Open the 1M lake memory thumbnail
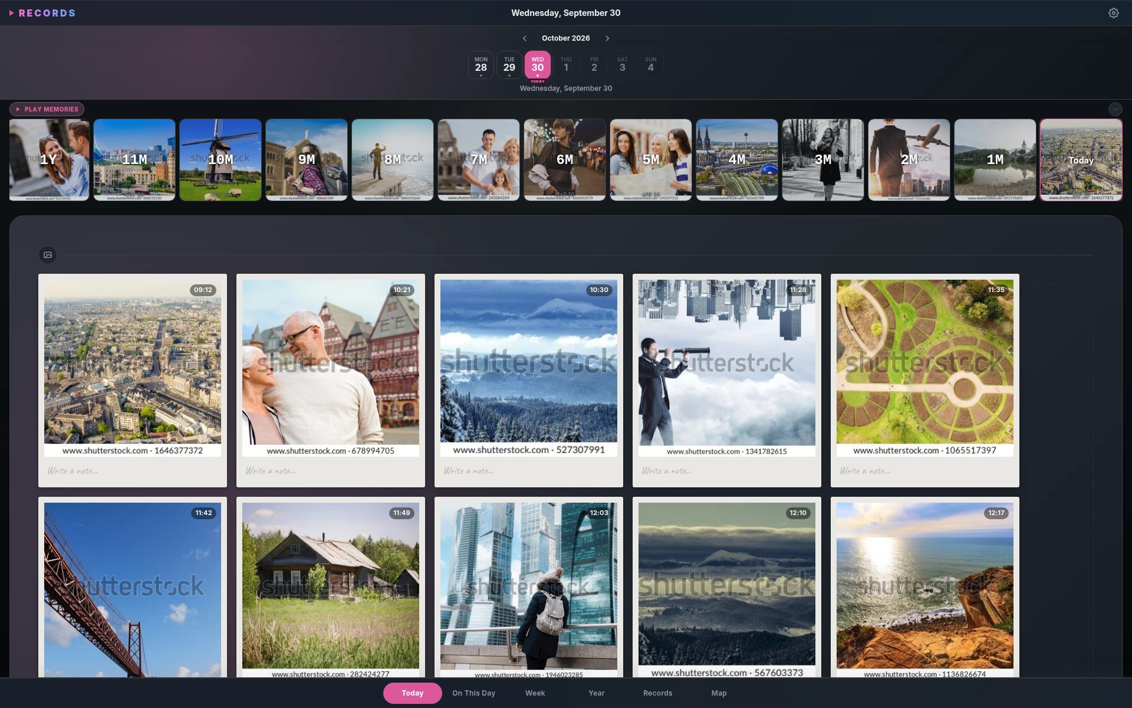1132x708 pixels. [x=995, y=160]
